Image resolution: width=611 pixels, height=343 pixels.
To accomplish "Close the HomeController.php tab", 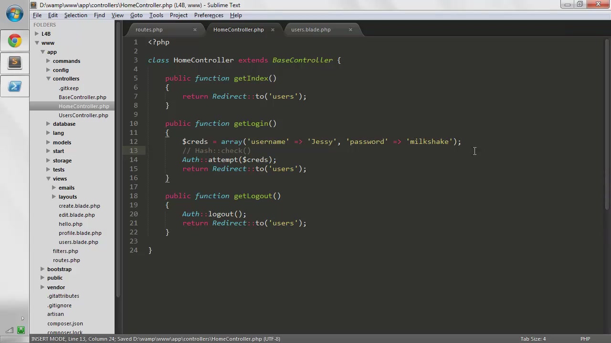I will pyautogui.click(x=273, y=30).
